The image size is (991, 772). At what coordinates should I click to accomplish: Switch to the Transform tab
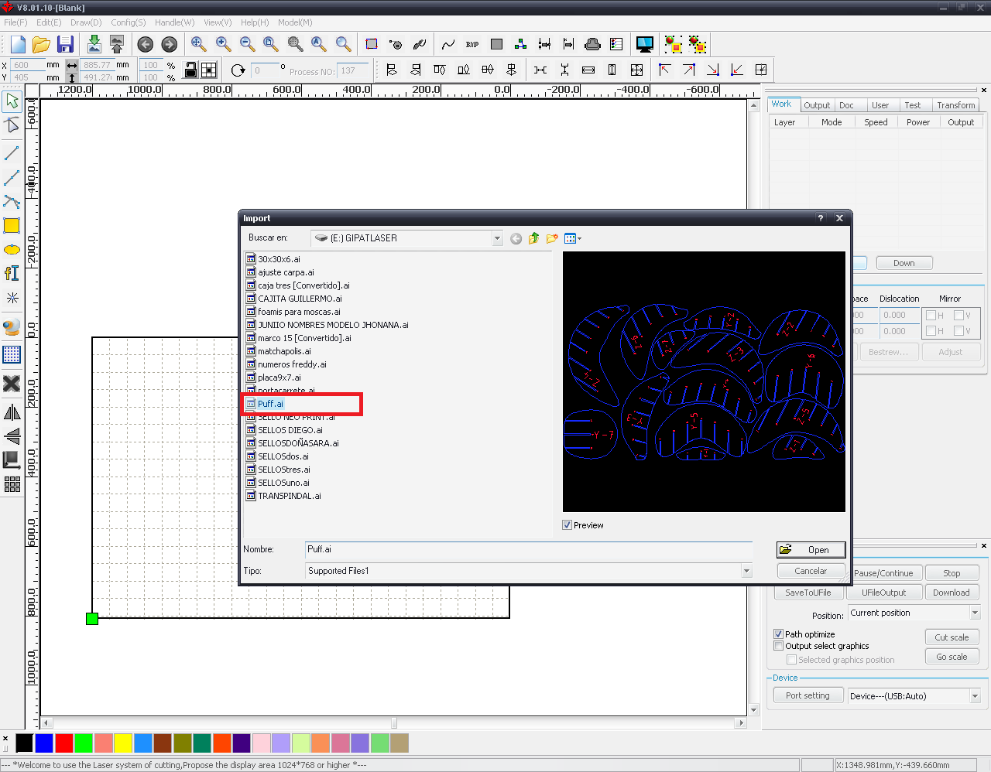[956, 105]
